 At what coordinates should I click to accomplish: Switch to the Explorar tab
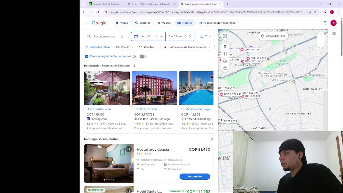[143, 23]
